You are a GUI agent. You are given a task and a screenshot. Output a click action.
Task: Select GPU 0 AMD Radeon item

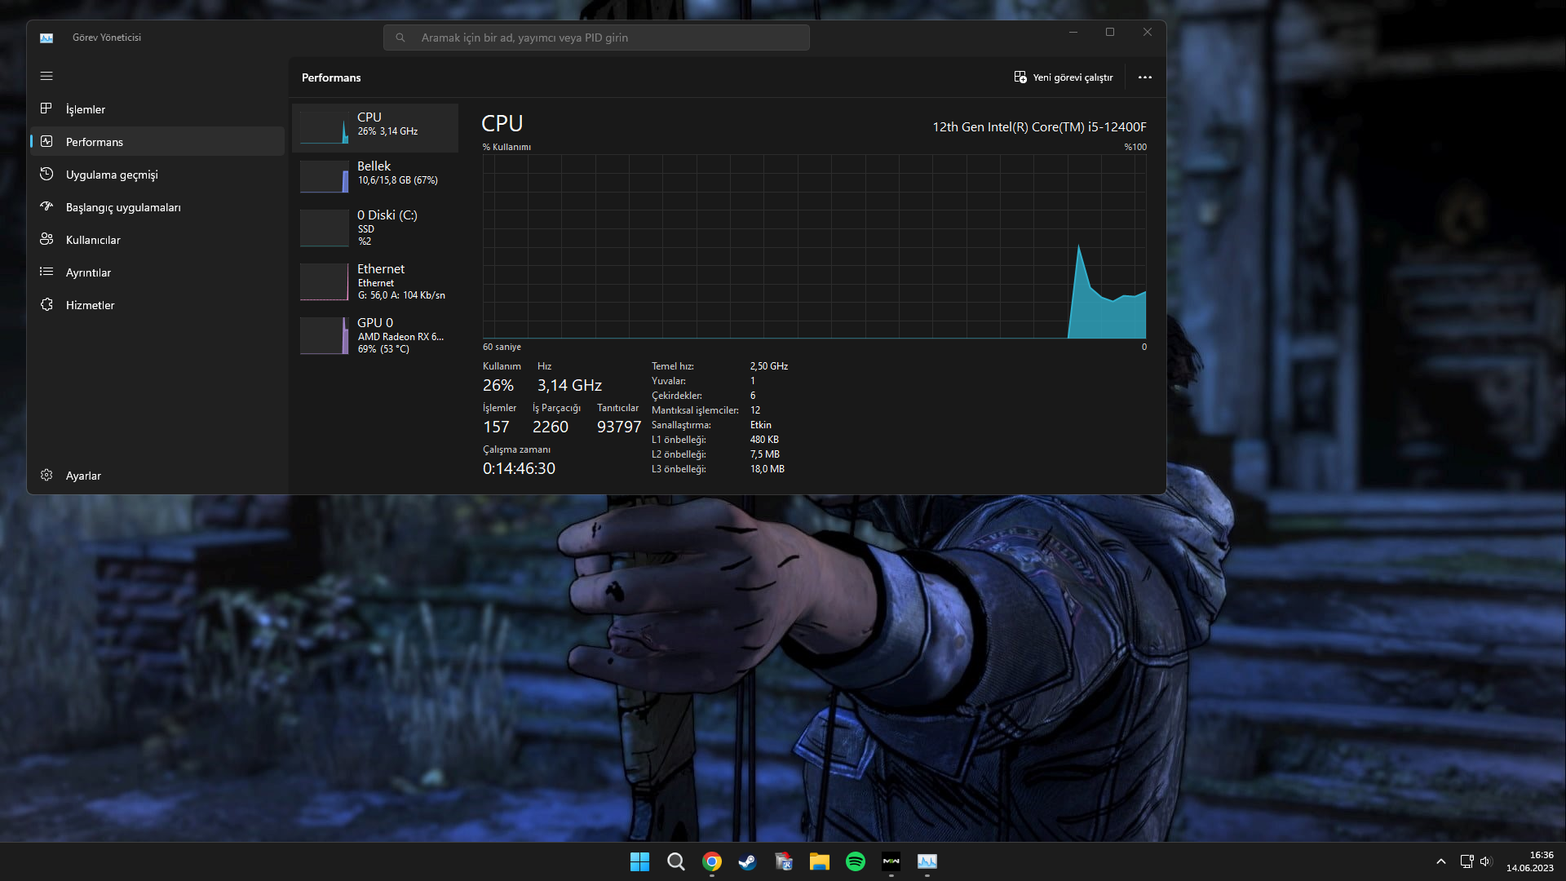point(376,335)
